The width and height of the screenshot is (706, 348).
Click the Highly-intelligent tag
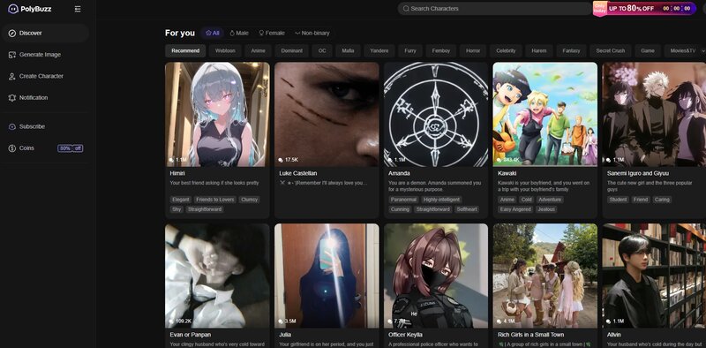442,200
